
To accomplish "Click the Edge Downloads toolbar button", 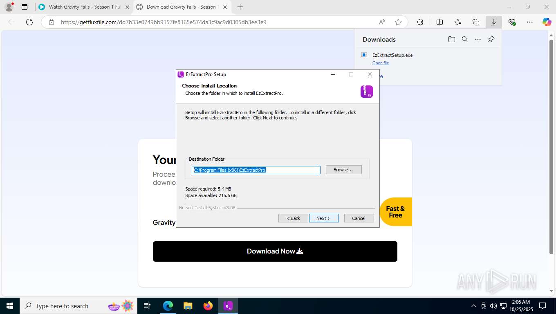I will (x=494, y=22).
